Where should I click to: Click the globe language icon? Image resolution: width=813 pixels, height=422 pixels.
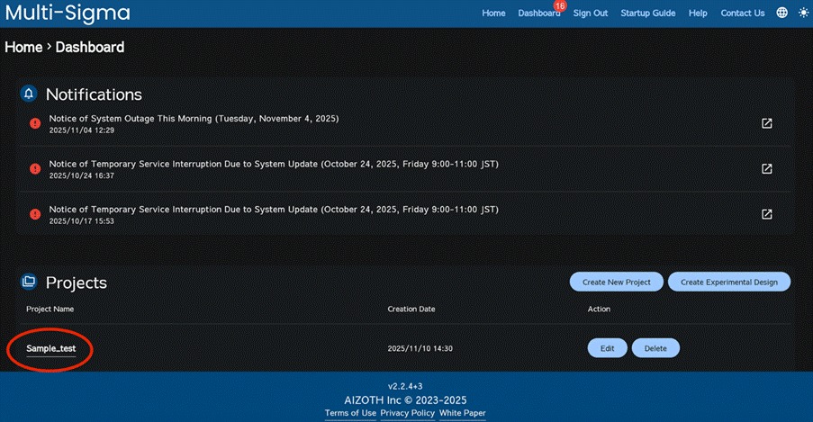781,13
